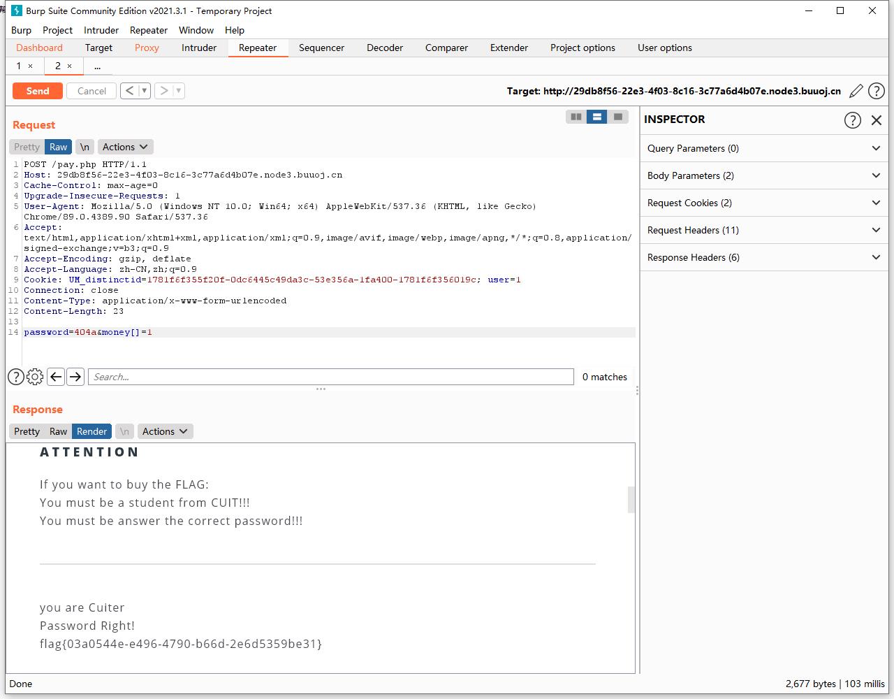
Task: Open the Help menu
Action: [235, 30]
